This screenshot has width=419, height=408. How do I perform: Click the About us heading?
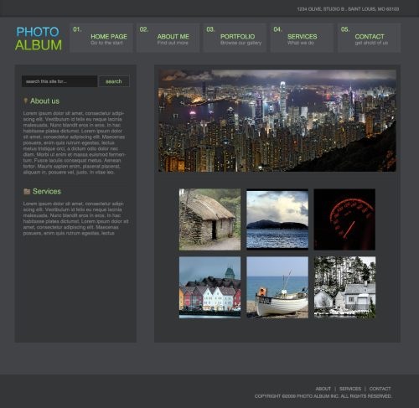[x=44, y=101]
